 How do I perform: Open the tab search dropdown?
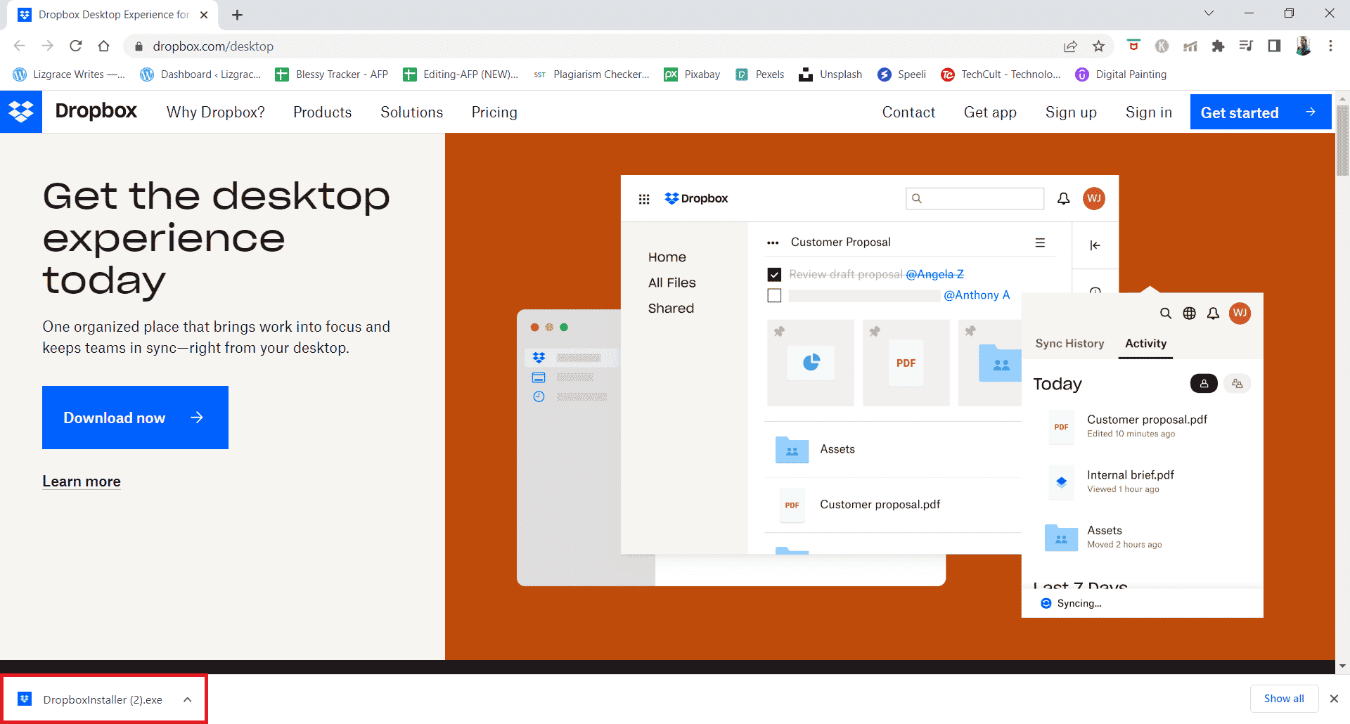pos(1208,13)
